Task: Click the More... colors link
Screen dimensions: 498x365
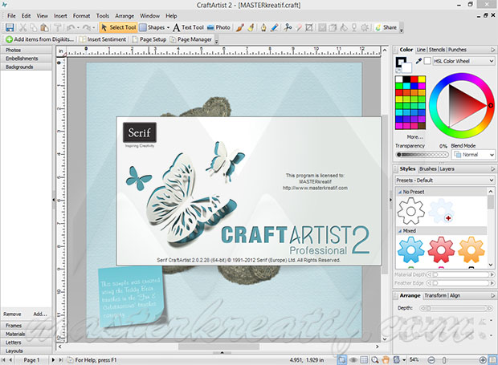Action: pyautogui.click(x=414, y=137)
